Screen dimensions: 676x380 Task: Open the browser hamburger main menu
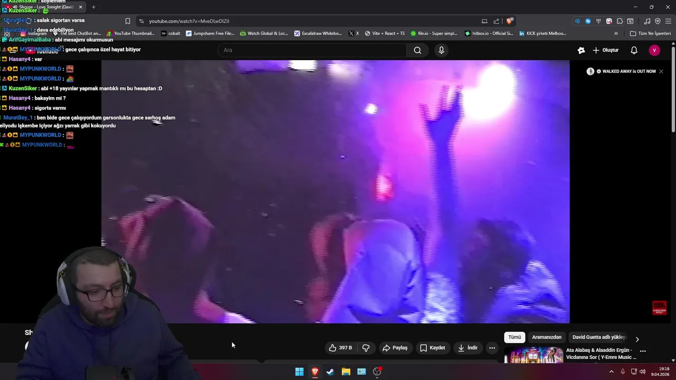tap(668, 21)
